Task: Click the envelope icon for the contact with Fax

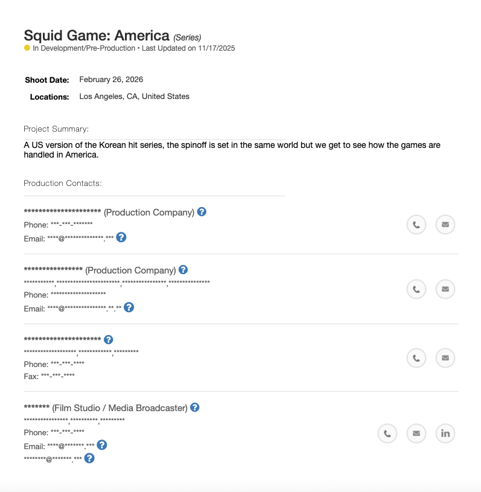Action: click(445, 358)
